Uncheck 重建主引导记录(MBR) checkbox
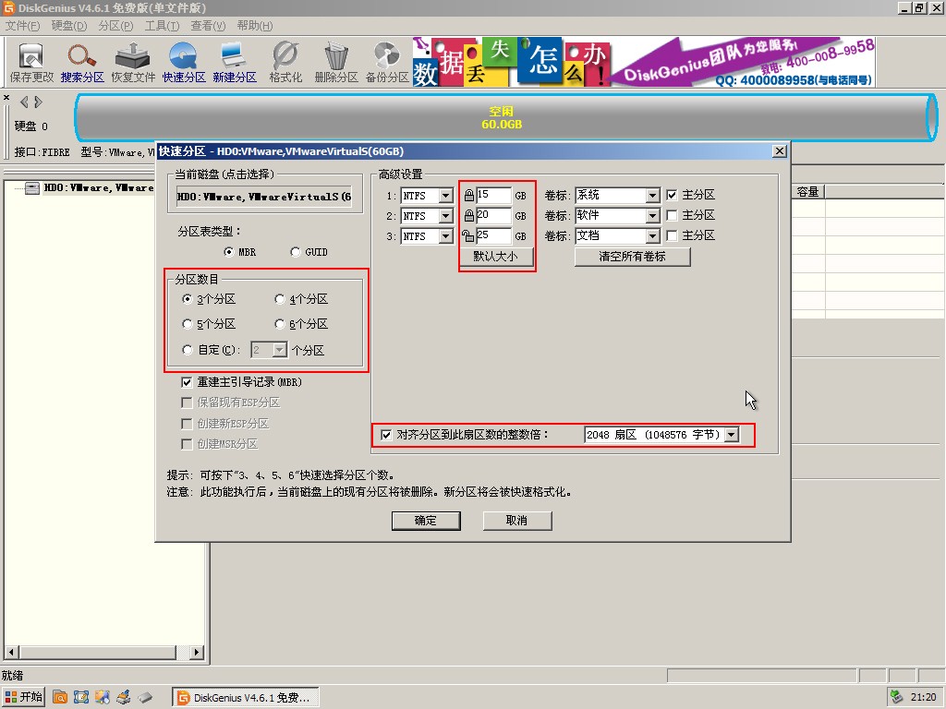Viewport: 946px width, 709px height. [187, 382]
